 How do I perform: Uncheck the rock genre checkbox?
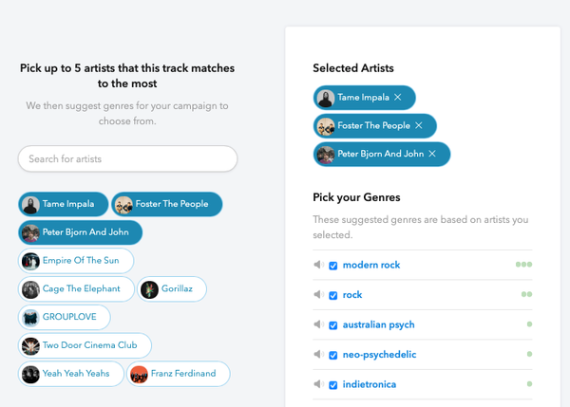tap(333, 295)
